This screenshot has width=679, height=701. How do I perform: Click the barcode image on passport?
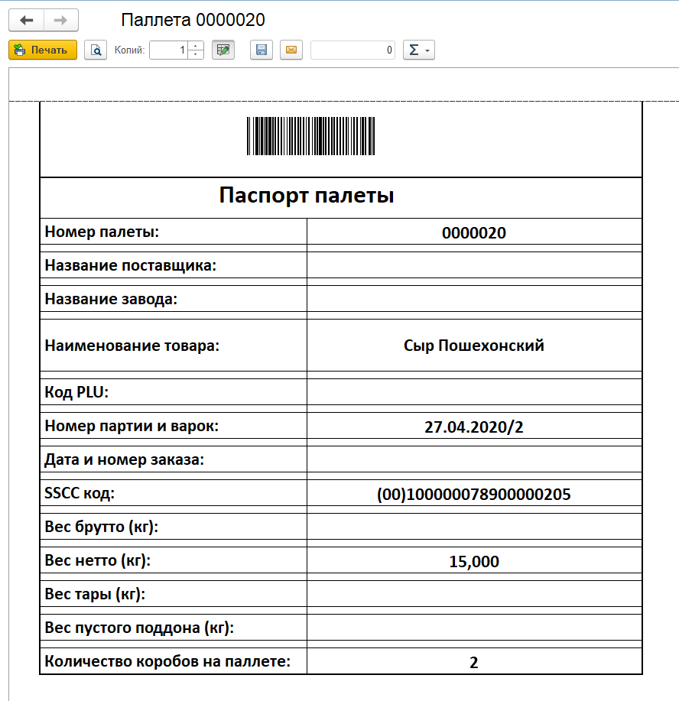(x=310, y=137)
